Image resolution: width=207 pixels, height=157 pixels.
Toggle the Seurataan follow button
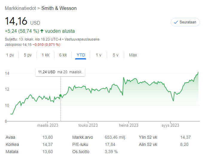point(185,22)
